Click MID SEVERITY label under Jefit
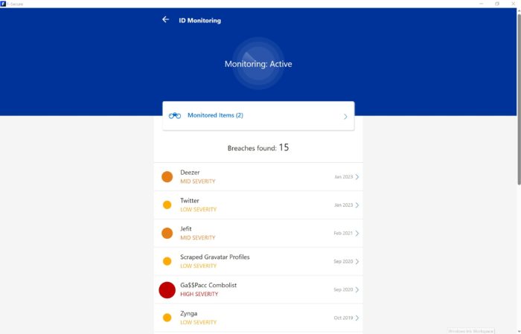The height and width of the screenshot is (334, 521). (x=198, y=238)
